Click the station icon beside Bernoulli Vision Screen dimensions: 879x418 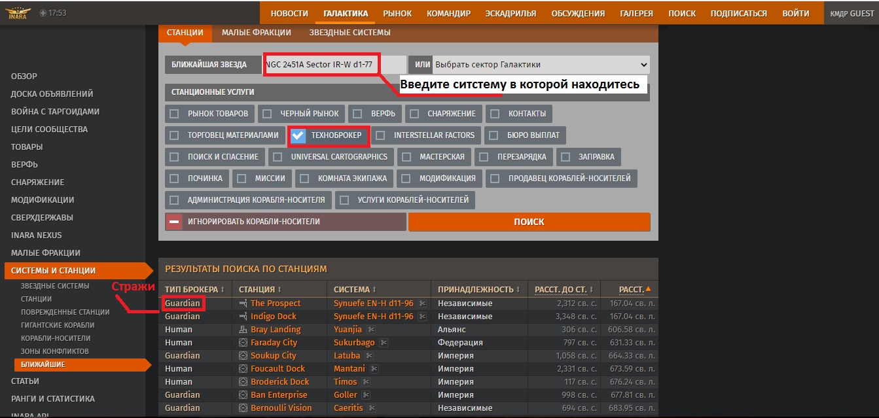click(243, 408)
